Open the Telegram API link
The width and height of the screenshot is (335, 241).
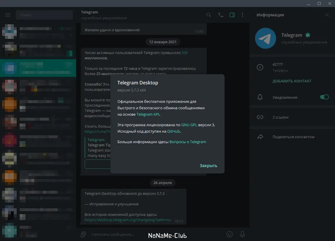pyautogui.click(x=148, y=115)
